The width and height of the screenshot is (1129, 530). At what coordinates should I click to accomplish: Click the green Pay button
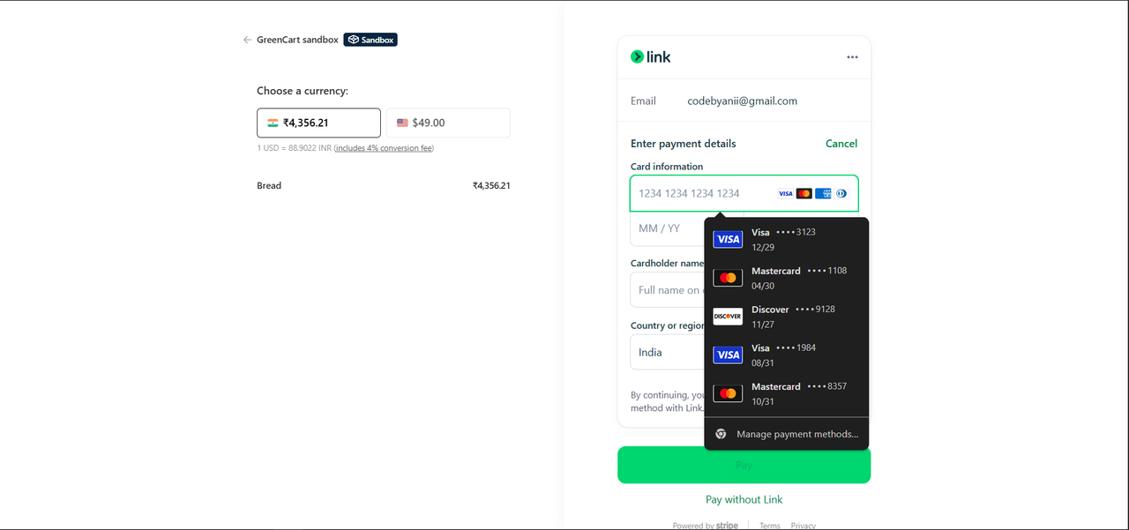pos(744,465)
